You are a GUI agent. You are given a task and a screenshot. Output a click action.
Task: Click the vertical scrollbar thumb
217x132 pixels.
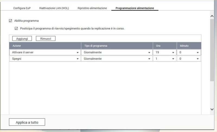(x=212, y=50)
